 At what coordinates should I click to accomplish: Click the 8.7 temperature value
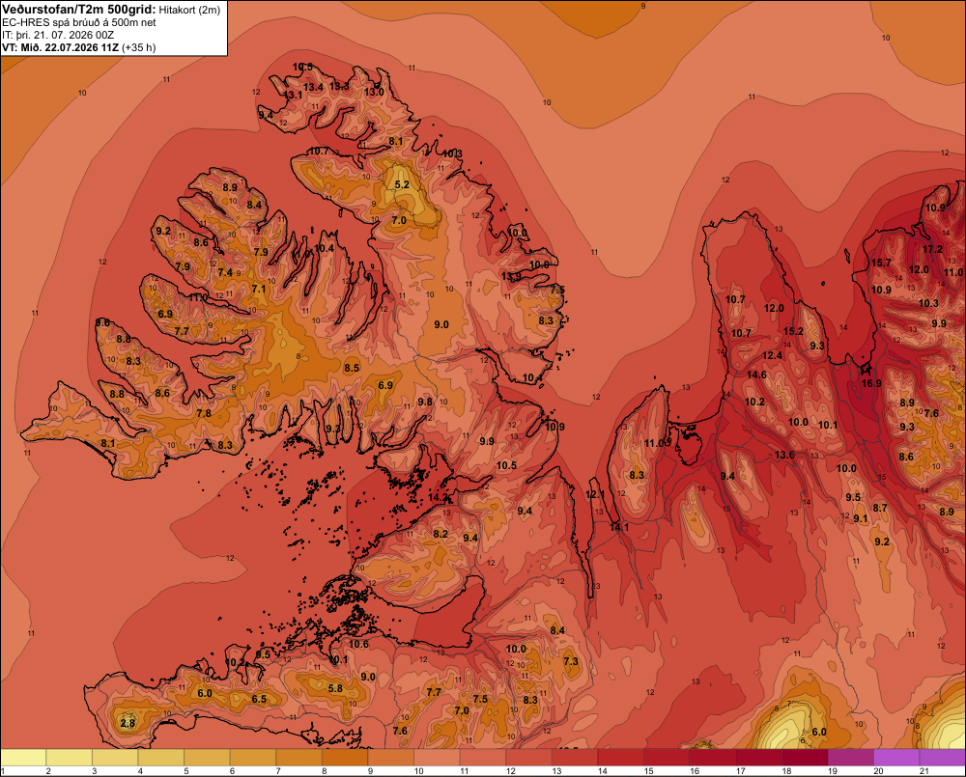[x=880, y=508]
